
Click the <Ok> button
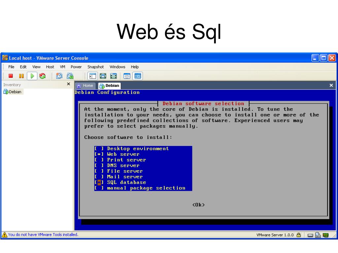[198, 205]
